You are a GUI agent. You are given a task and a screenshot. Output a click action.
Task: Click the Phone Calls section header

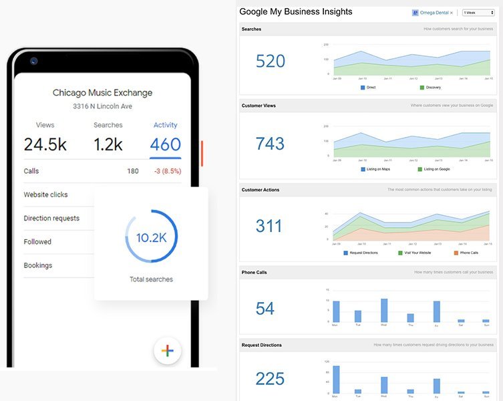pos(368,272)
